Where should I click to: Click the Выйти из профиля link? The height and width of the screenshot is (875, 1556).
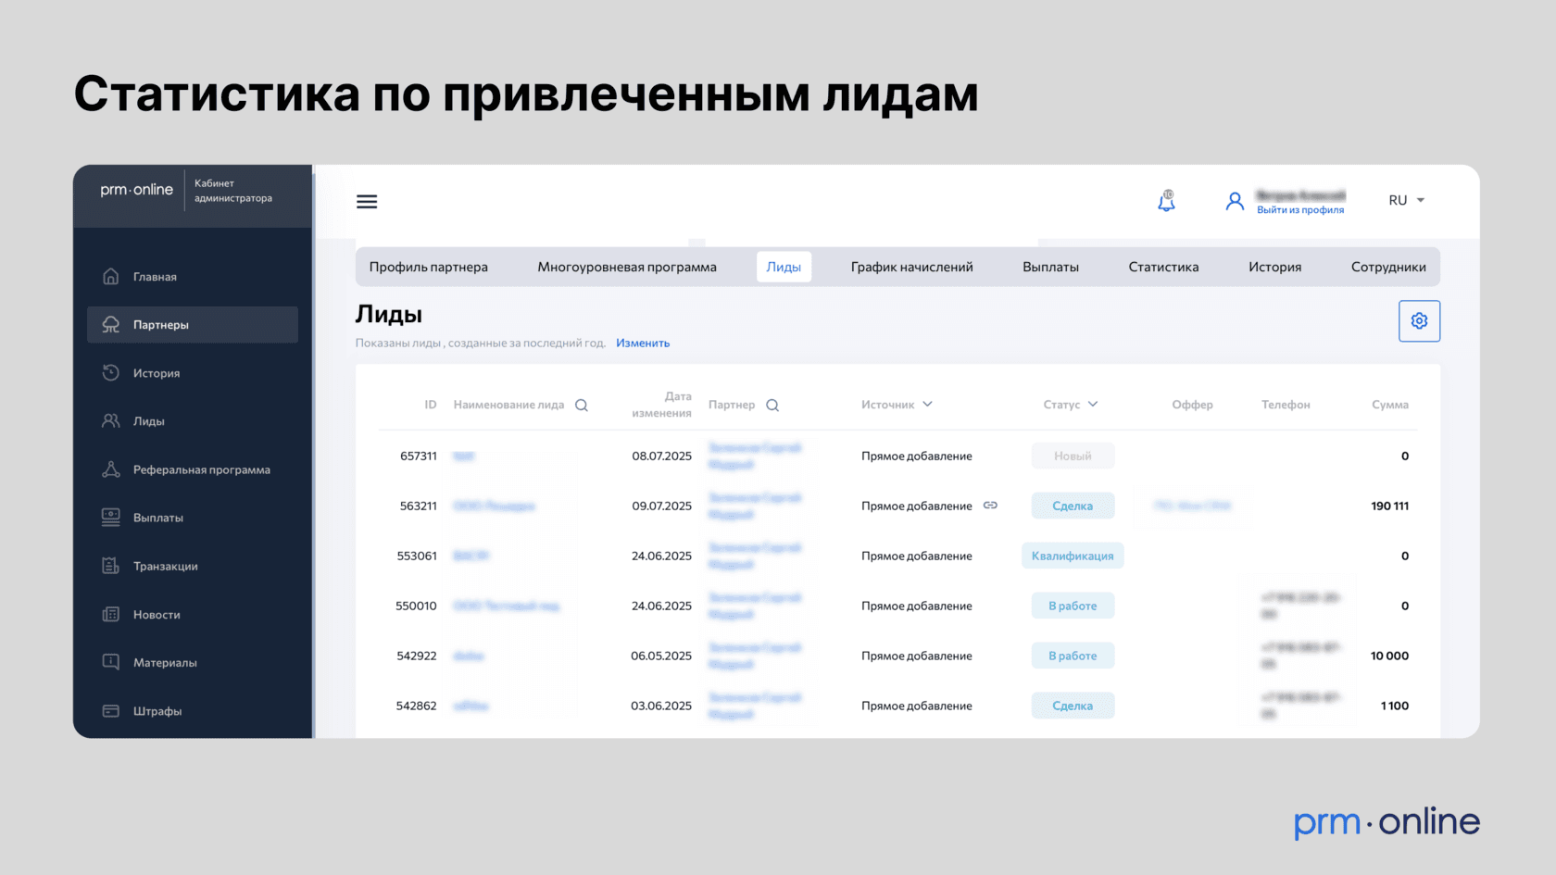(x=1299, y=210)
